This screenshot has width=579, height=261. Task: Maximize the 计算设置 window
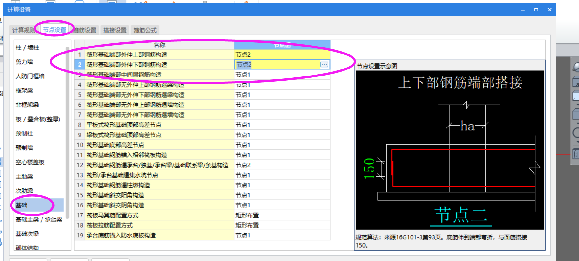[536, 10]
